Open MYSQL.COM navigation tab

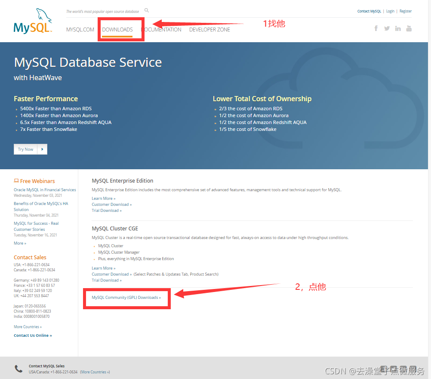[x=80, y=29]
